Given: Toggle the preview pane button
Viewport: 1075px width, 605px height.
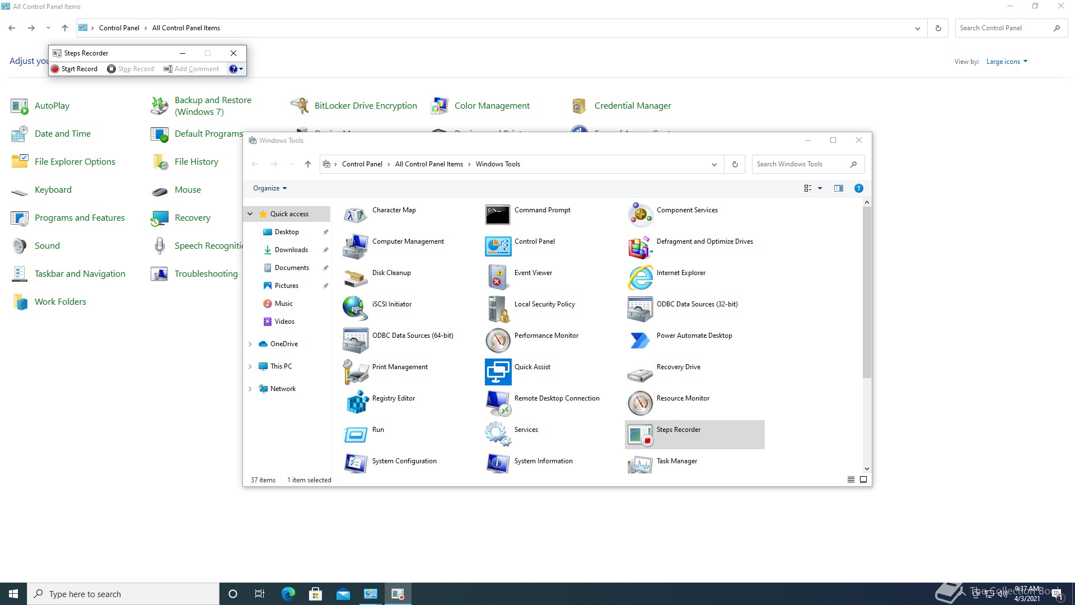Looking at the screenshot, I should pyautogui.click(x=838, y=188).
